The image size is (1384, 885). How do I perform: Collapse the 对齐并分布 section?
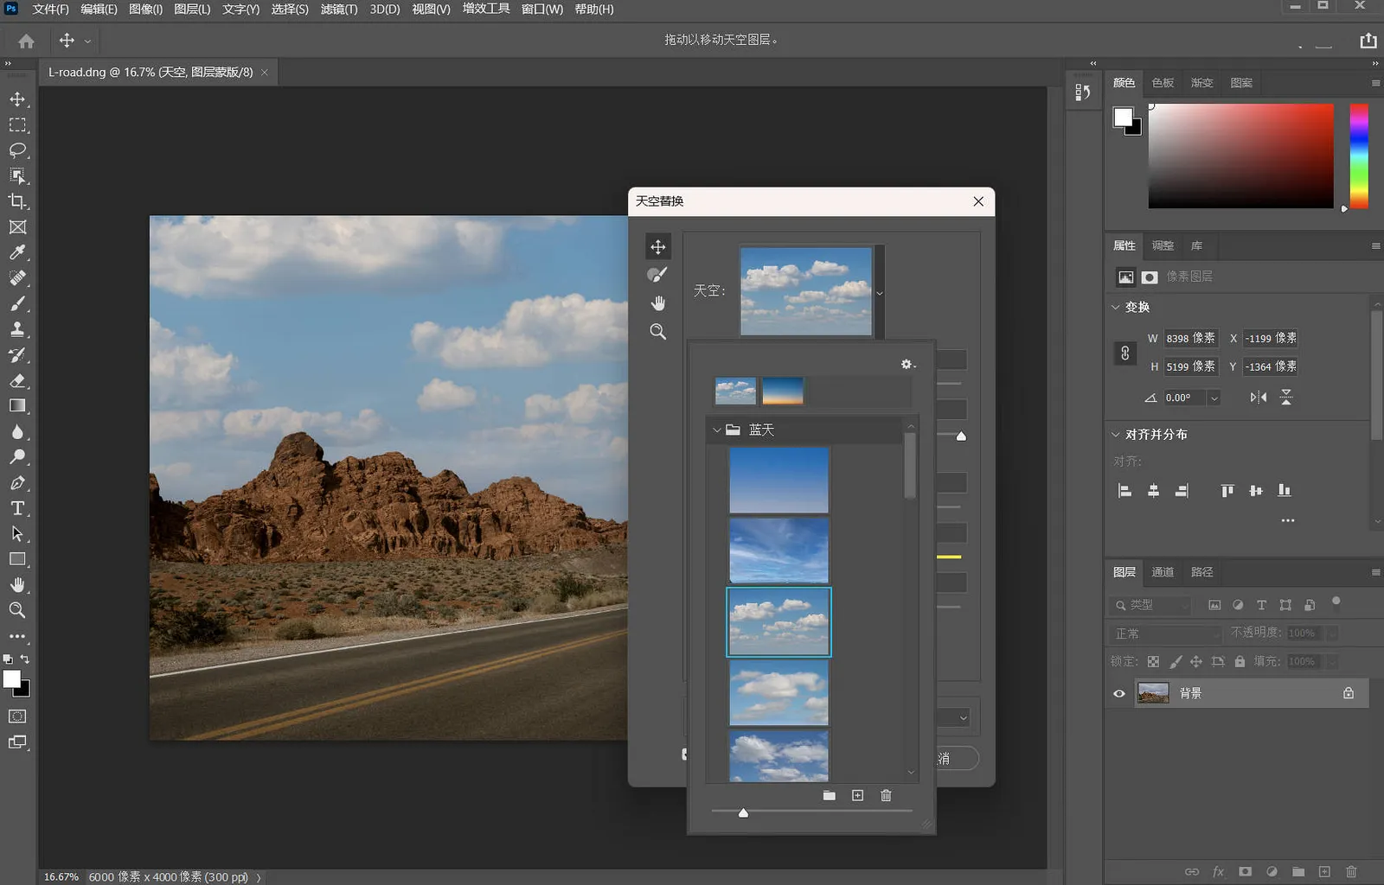coord(1116,435)
